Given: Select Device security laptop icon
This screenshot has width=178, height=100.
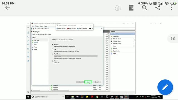Looking at the screenshot, I should 28,53.
